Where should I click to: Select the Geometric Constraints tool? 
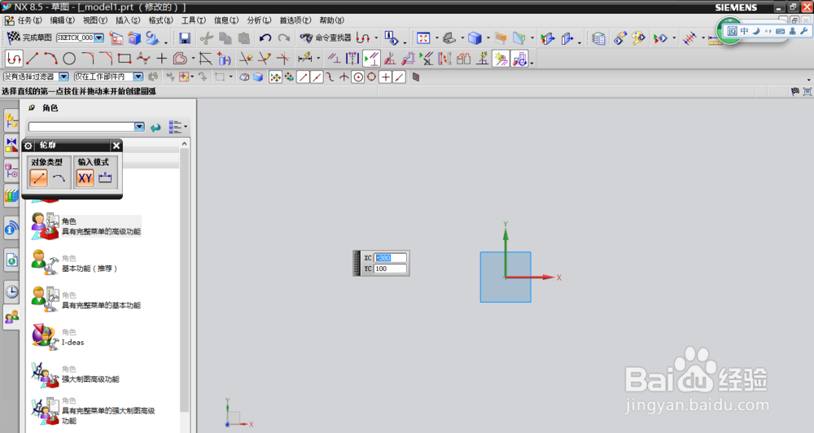point(334,59)
